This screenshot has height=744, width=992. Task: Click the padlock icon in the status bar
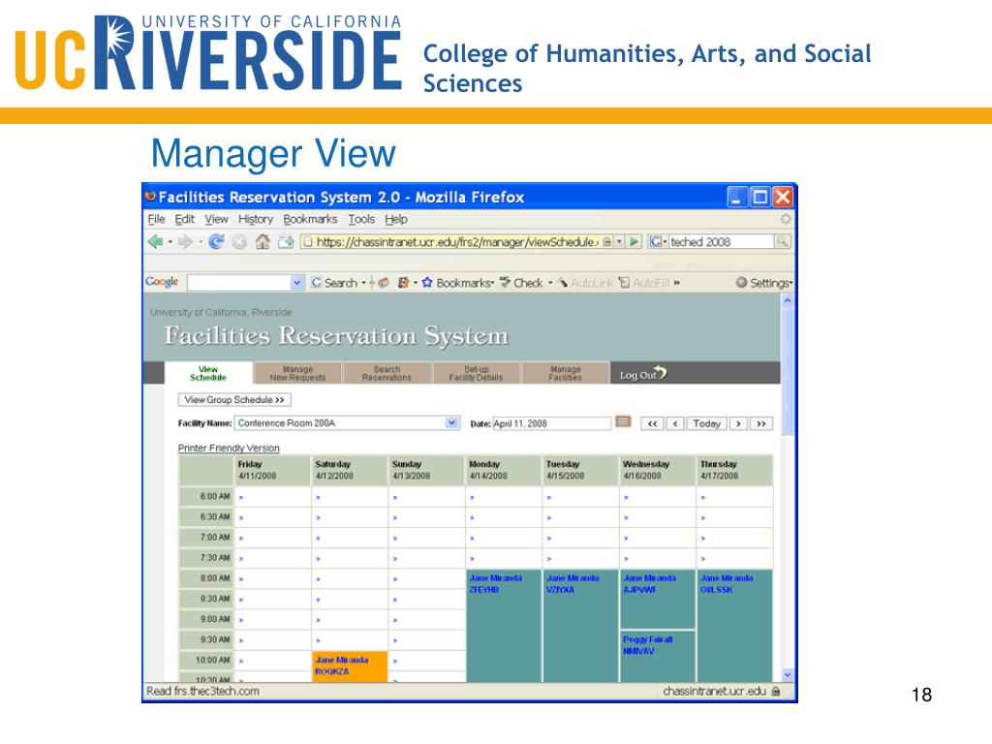(x=776, y=692)
